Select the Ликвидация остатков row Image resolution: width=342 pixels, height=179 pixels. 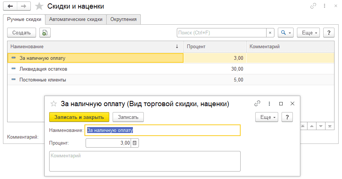43,69
